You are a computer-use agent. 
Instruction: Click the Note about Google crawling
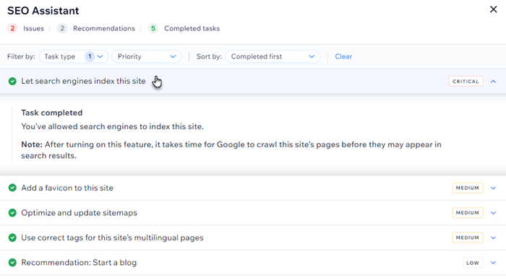click(231, 150)
